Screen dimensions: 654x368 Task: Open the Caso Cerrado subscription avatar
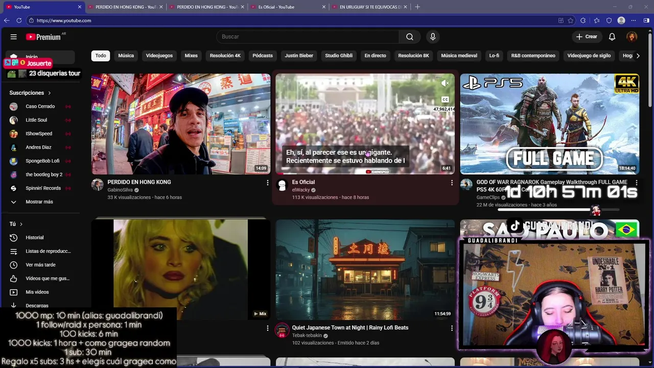pyautogui.click(x=14, y=106)
